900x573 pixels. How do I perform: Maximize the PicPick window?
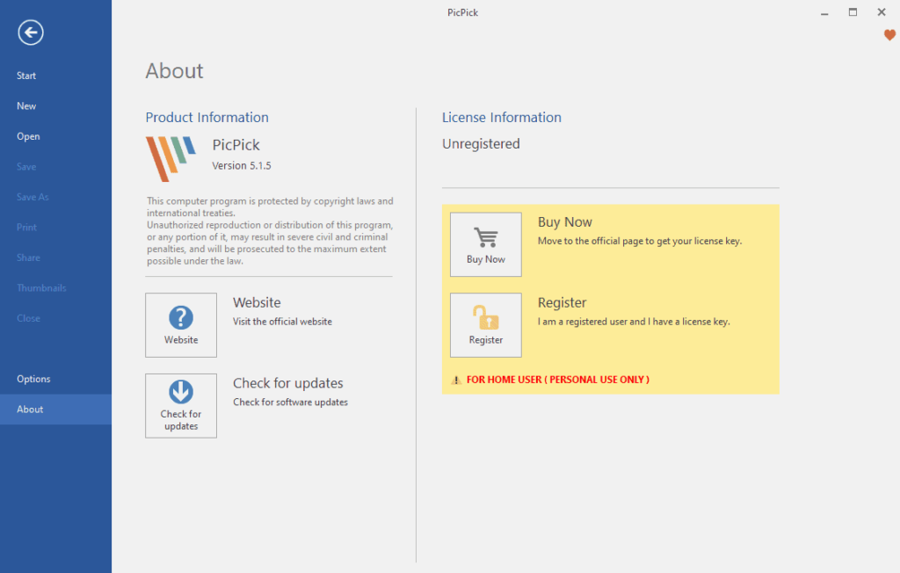(853, 12)
